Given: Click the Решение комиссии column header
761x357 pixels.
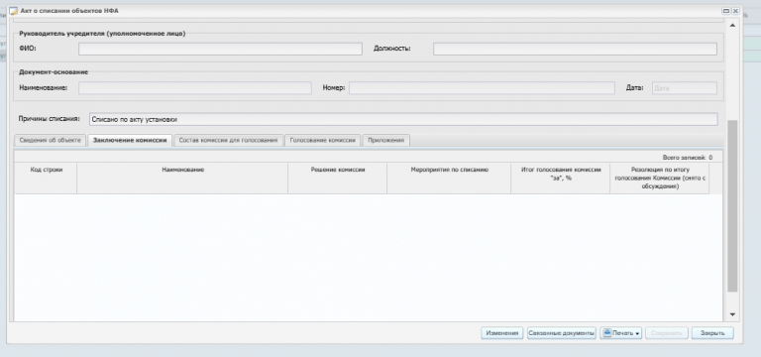Looking at the screenshot, I should pyautogui.click(x=337, y=178).
